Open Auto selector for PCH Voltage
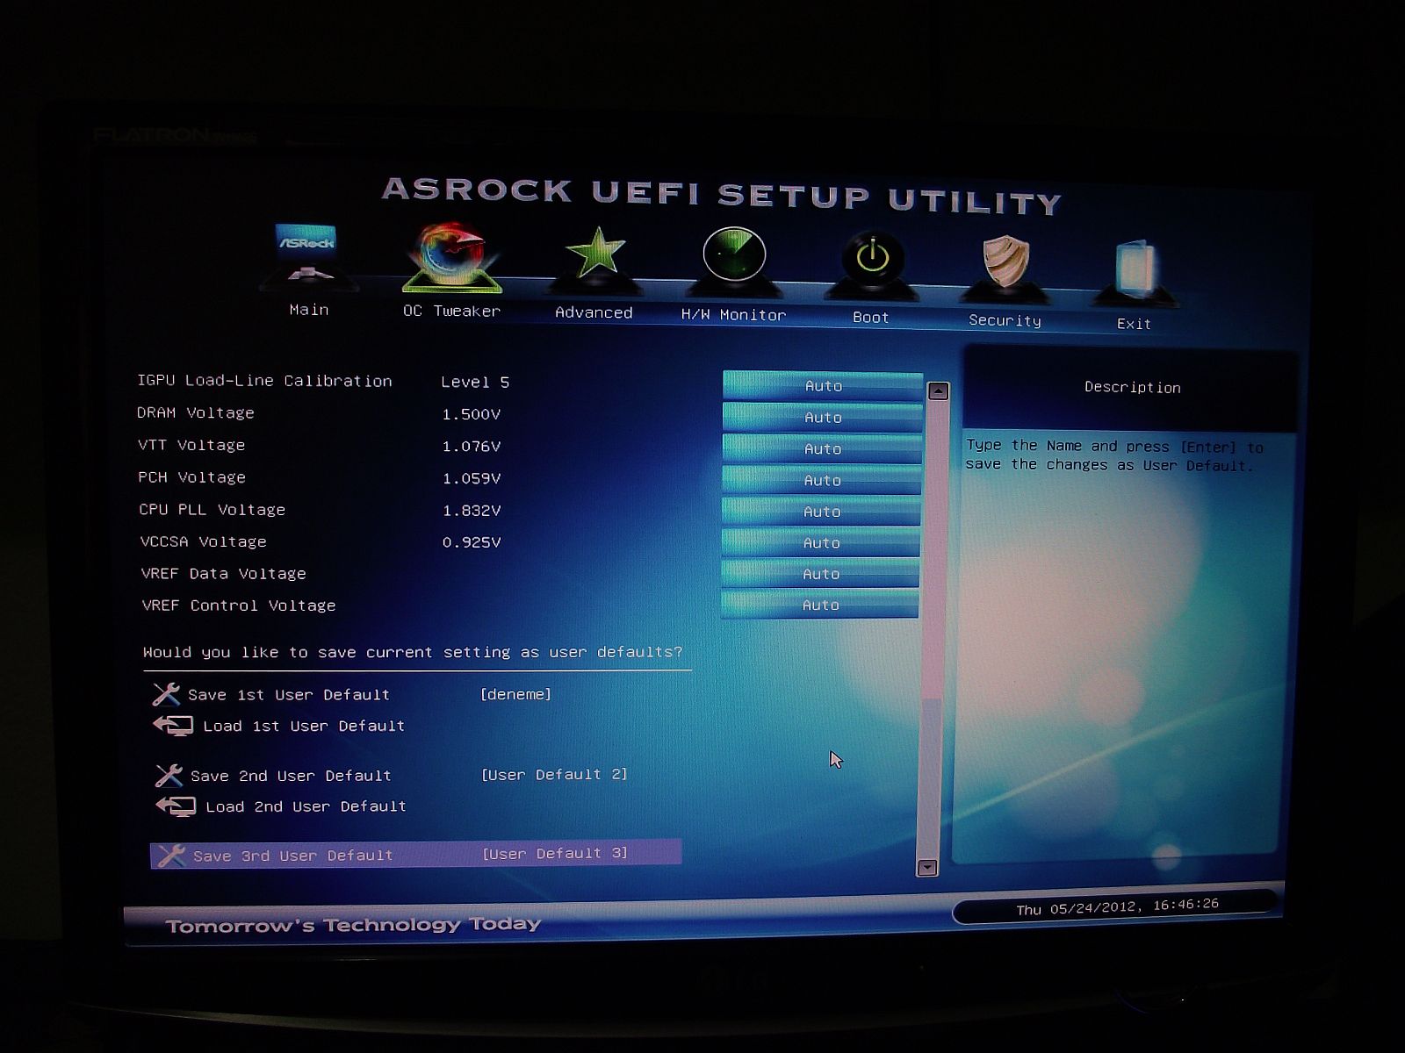1405x1053 pixels. [822, 480]
